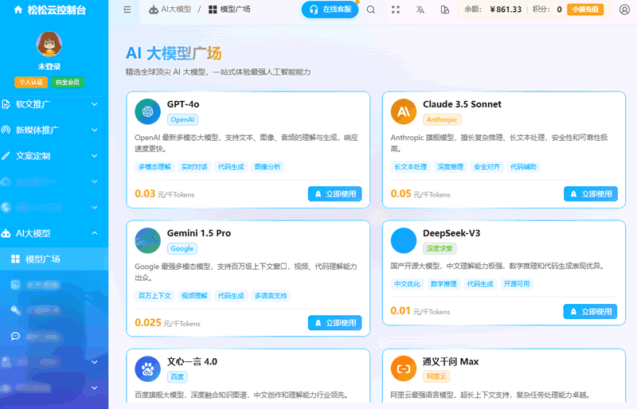Click 立即使用 on the DeepSeek-V3 card

[590, 311]
